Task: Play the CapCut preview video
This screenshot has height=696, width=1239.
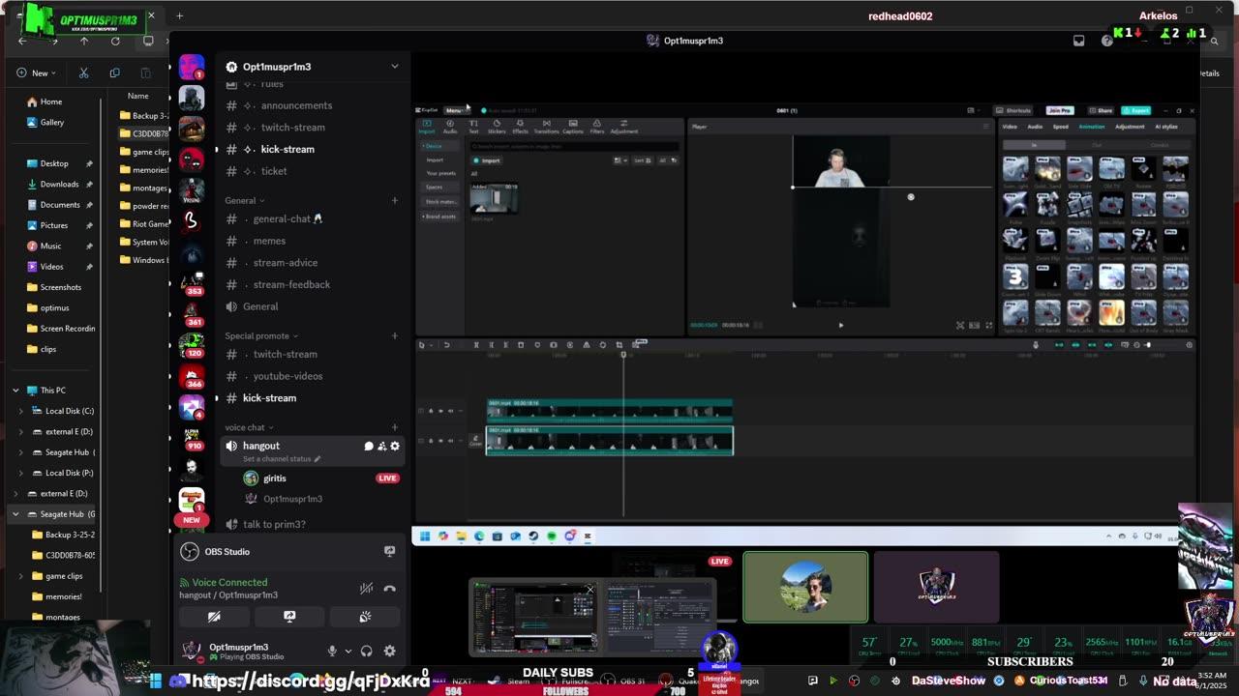Action: 840,326
